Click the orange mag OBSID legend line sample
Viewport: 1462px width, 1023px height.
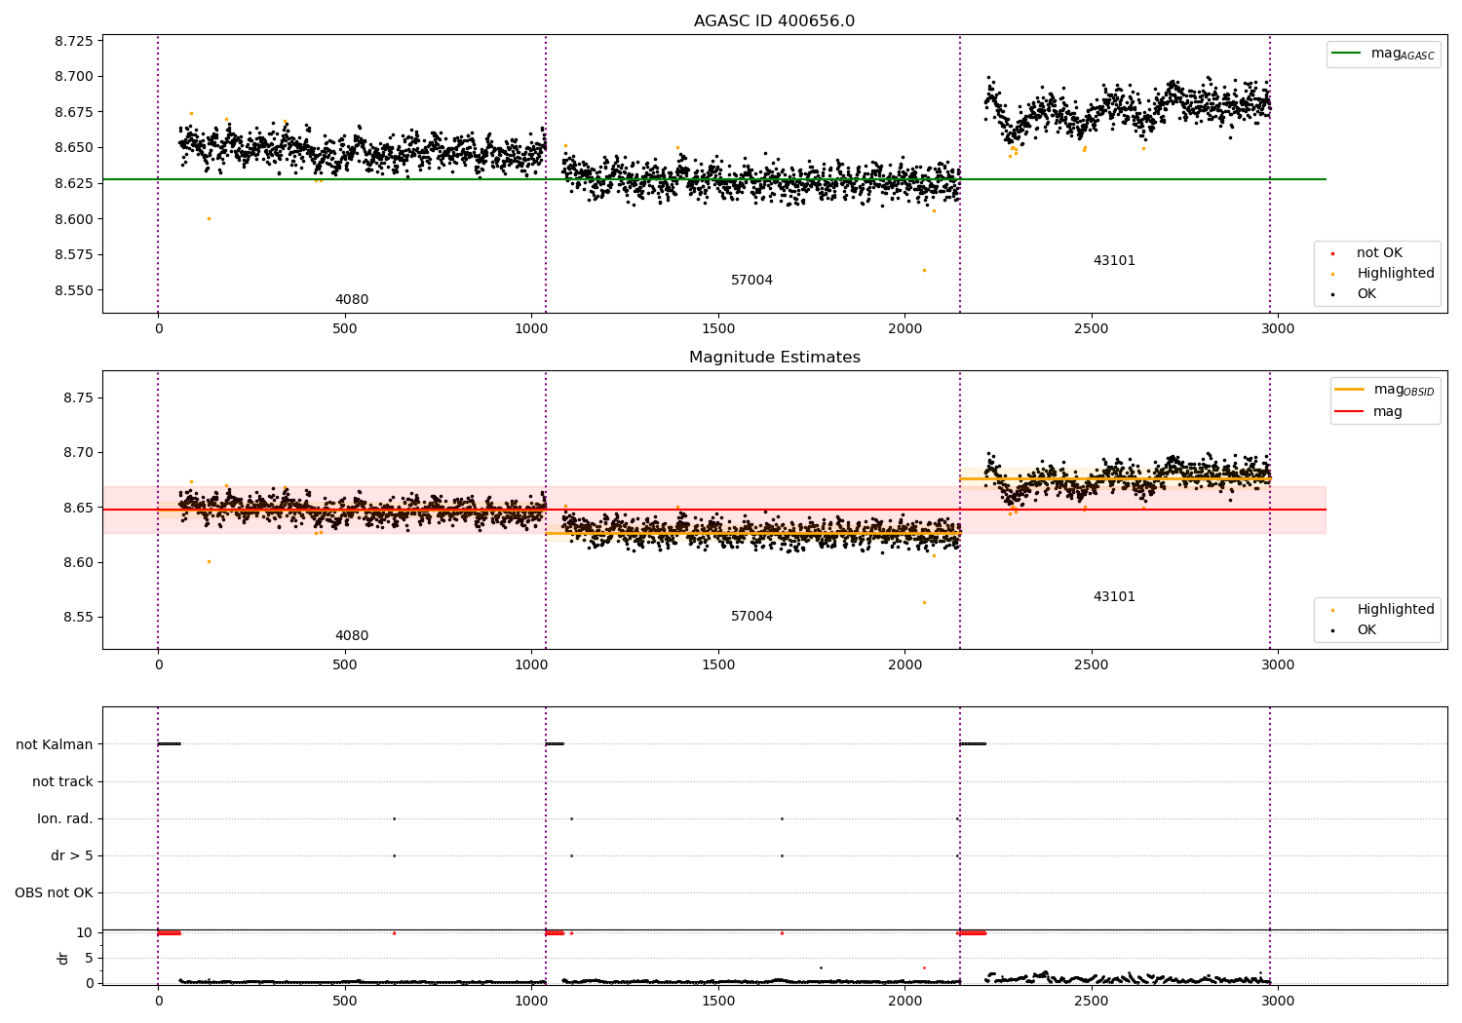(1349, 390)
